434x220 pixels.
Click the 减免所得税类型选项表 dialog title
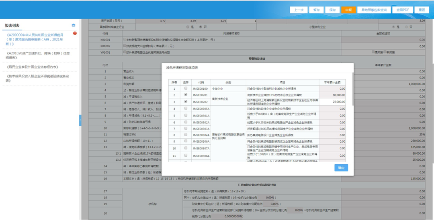[x=182, y=68]
